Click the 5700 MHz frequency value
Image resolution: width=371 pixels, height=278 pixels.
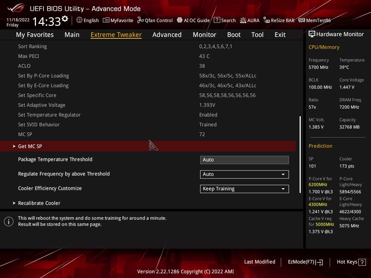coord(318,67)
